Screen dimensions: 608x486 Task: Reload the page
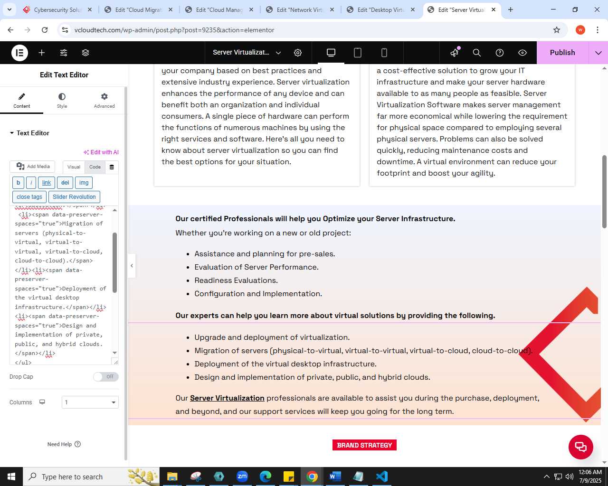point(45,30)
